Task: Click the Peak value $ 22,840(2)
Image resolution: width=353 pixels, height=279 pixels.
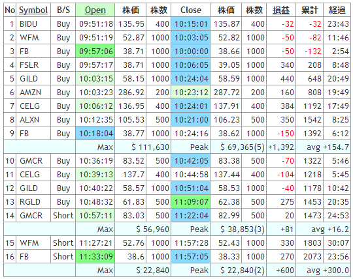Action: pyautogui.click(x=243, y=270)
